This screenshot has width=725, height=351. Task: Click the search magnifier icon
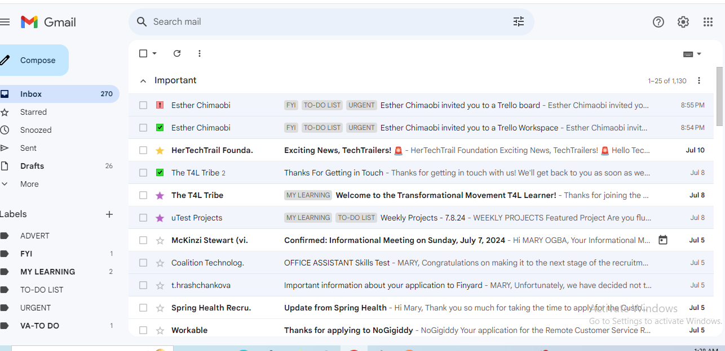tap(142, 21)
